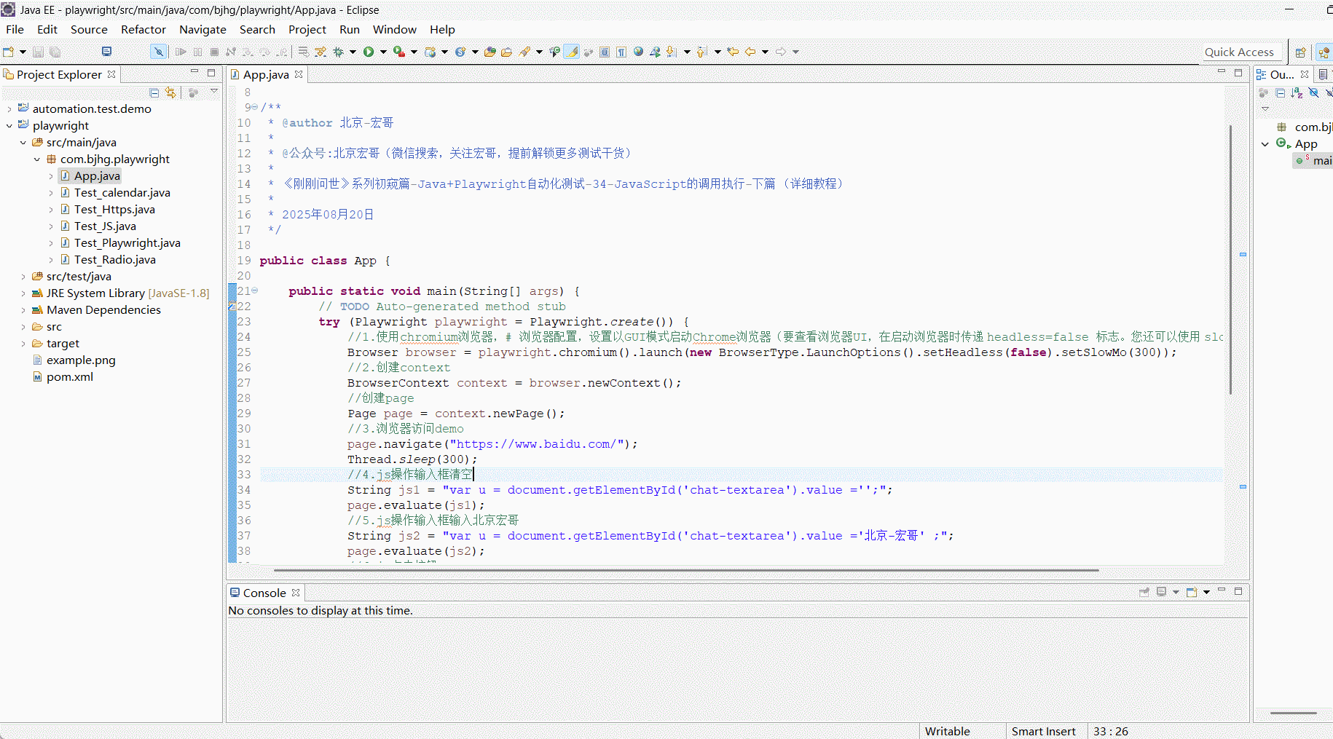Click the Outline view horizontal scrollbar

[x=1293, y=713]
